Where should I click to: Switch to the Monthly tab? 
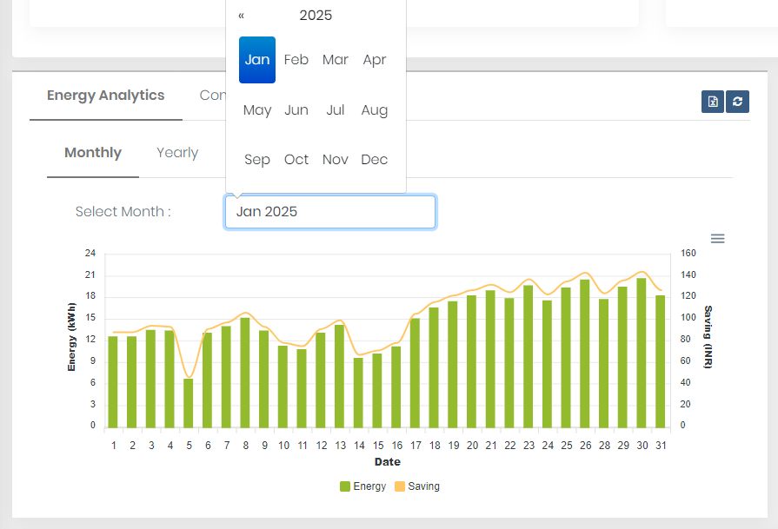pos(92,152)
